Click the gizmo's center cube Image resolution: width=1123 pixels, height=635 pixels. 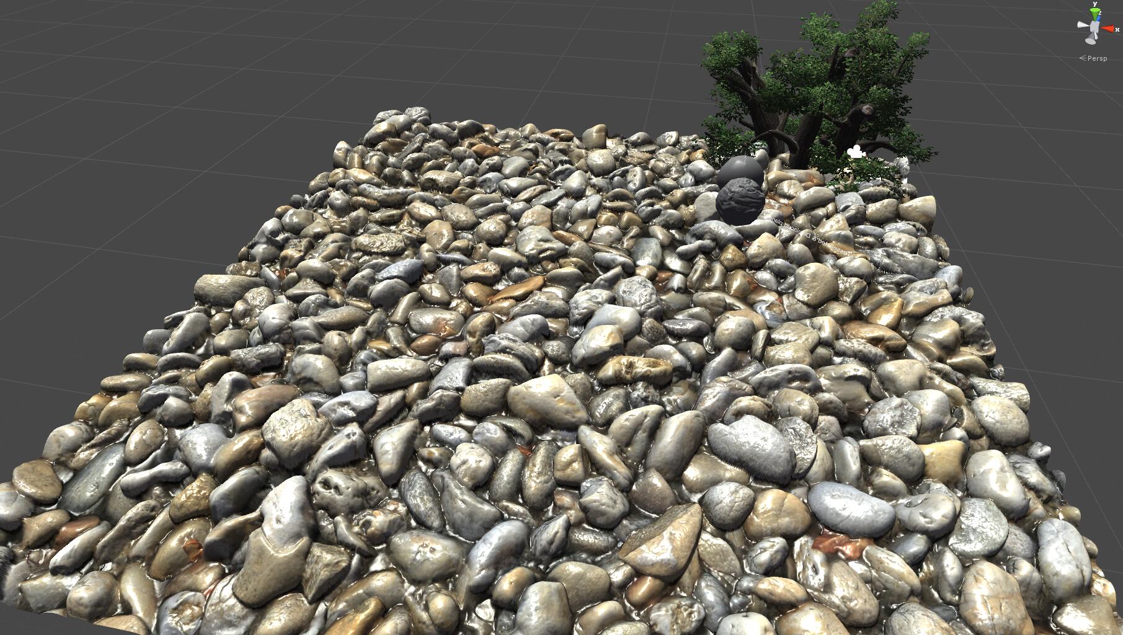(x=1094, y=27)
